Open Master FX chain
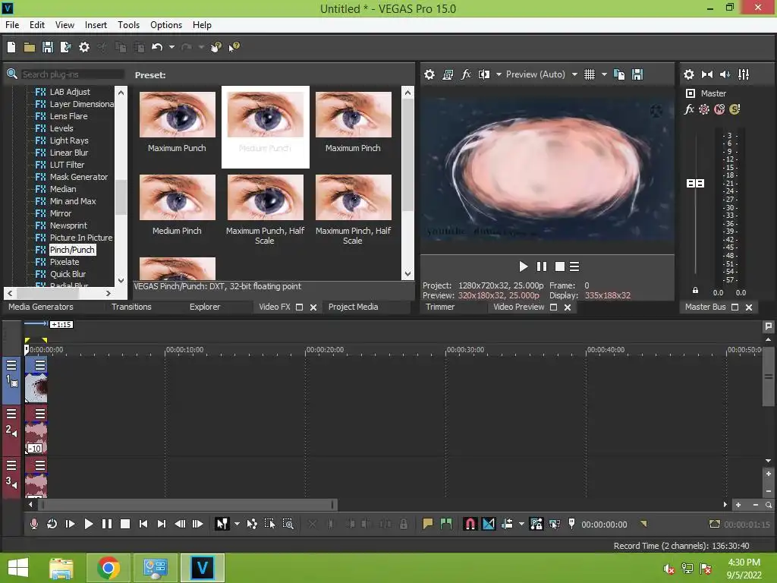Image resolution: width=777 pixels, height=583 pixels. click(x=689, y=109)
